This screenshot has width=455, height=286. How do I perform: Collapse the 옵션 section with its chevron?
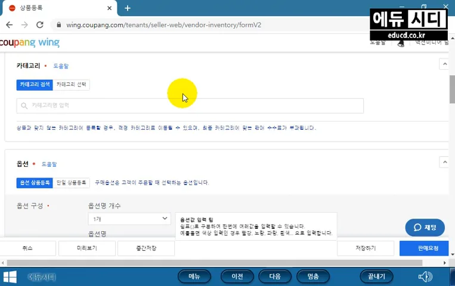444,162
